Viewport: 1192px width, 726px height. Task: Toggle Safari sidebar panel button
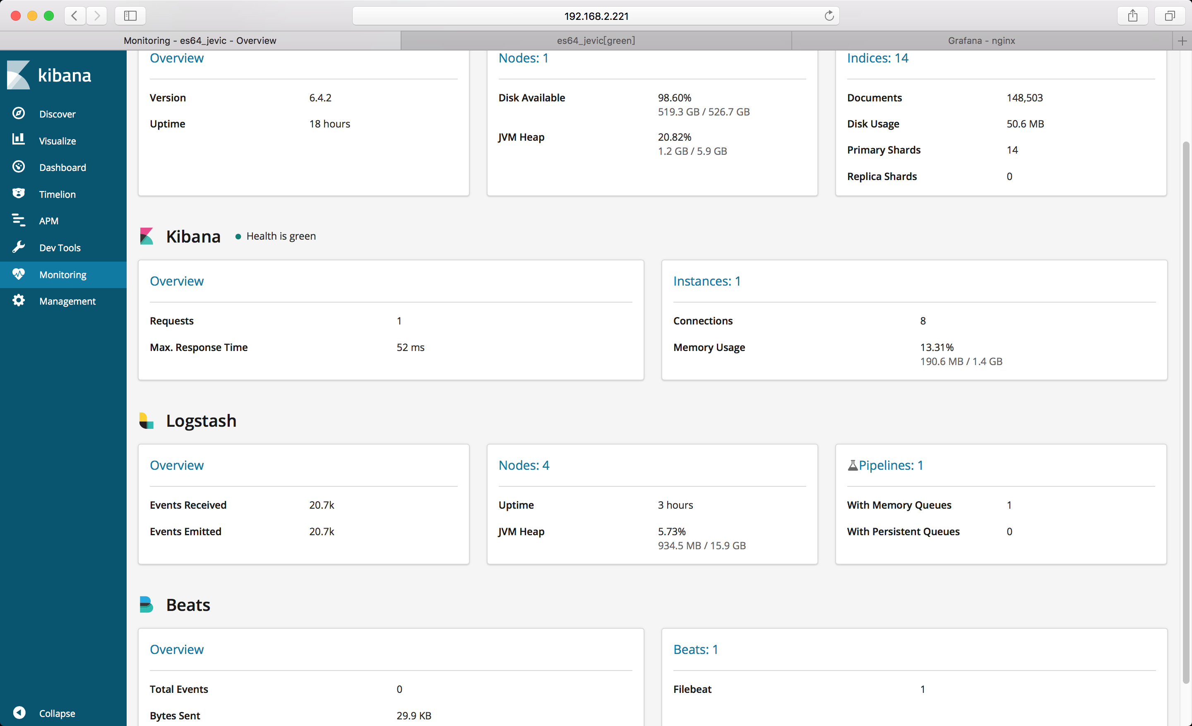coord(130,16)
